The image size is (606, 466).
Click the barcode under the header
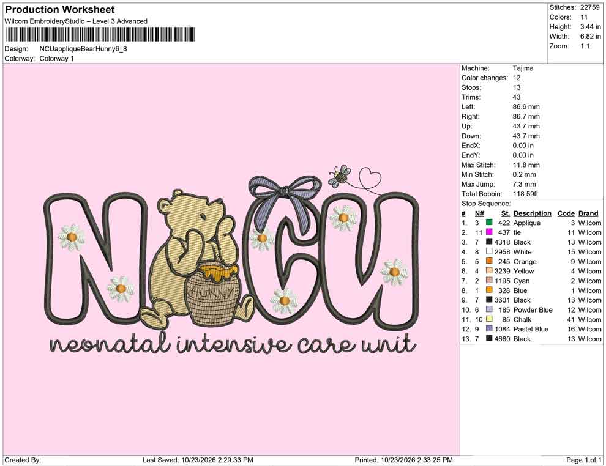[x=100, y=34]
